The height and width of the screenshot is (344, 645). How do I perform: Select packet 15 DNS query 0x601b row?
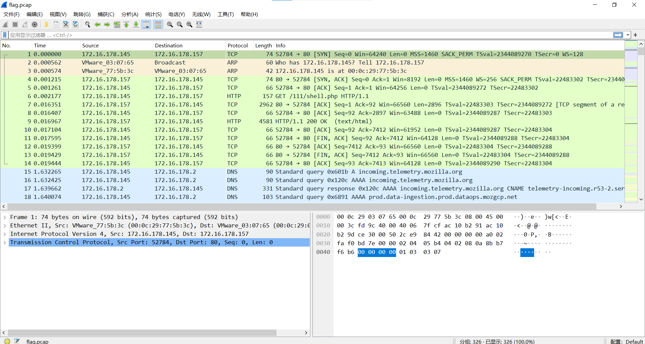pyautogui.click(x=312, y=172)
